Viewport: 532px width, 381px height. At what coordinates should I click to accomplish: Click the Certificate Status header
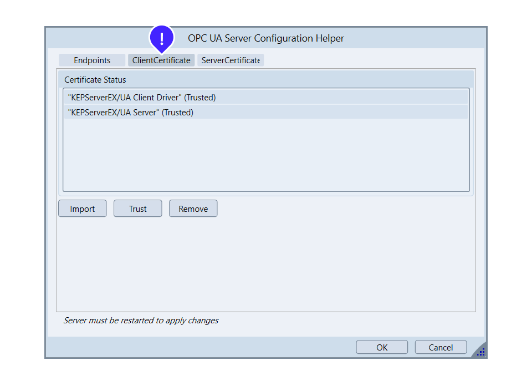tap(95, 80)
